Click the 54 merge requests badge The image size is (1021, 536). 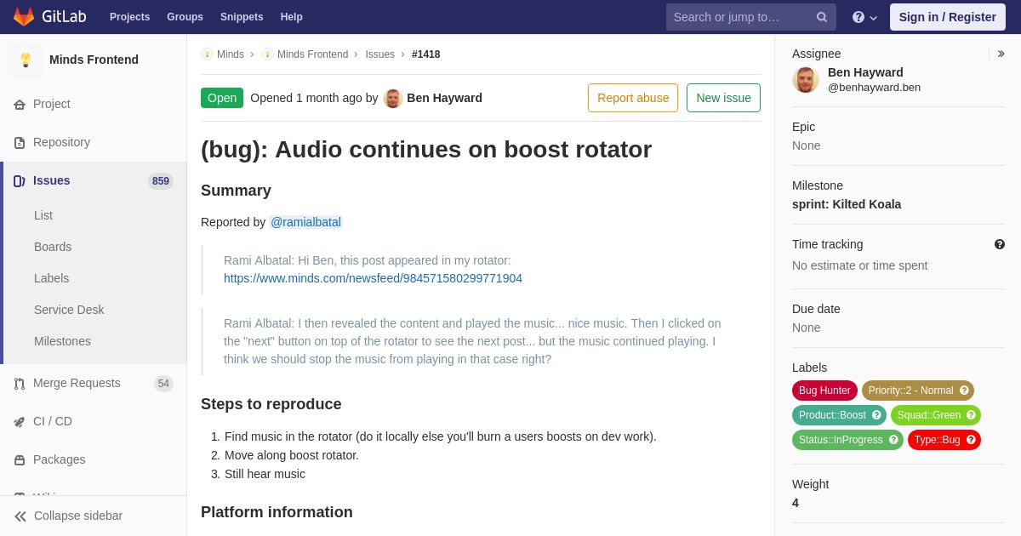pos(163,384)
